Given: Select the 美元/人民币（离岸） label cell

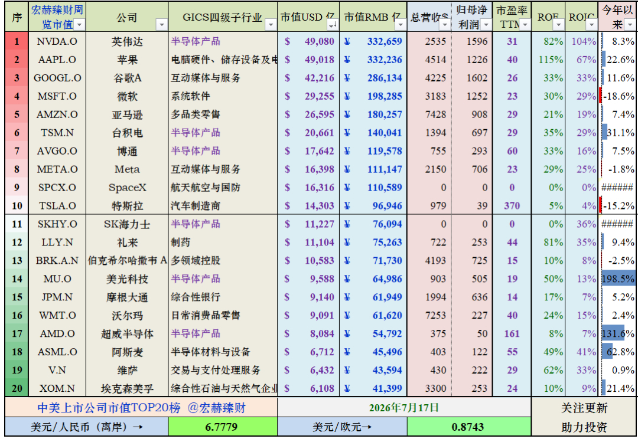Looking at the screenshot, I should 87,427.
